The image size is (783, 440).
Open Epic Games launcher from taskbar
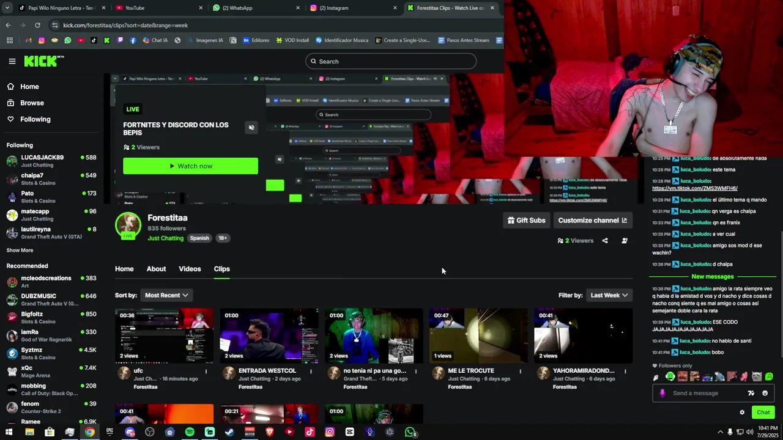[x=109, y=432]
